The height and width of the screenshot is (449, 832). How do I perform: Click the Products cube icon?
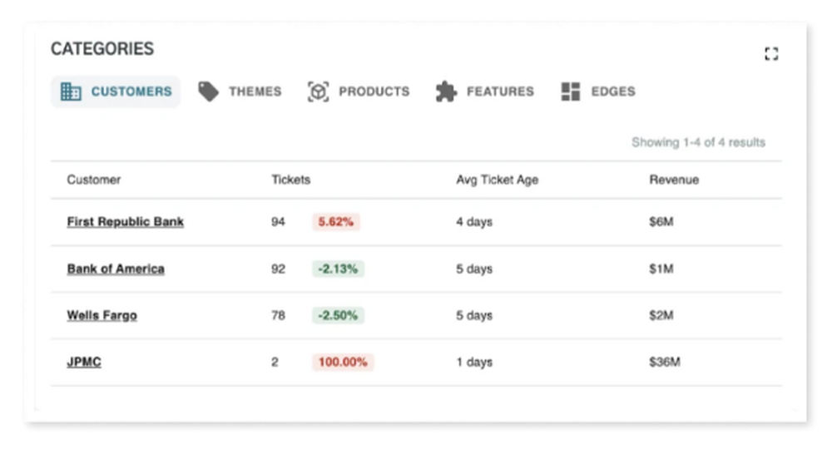coord(318,91)
